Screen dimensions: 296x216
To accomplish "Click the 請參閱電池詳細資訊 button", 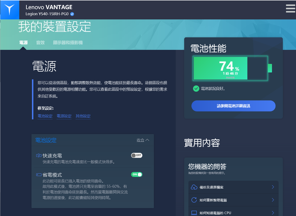I will [234, 106].
